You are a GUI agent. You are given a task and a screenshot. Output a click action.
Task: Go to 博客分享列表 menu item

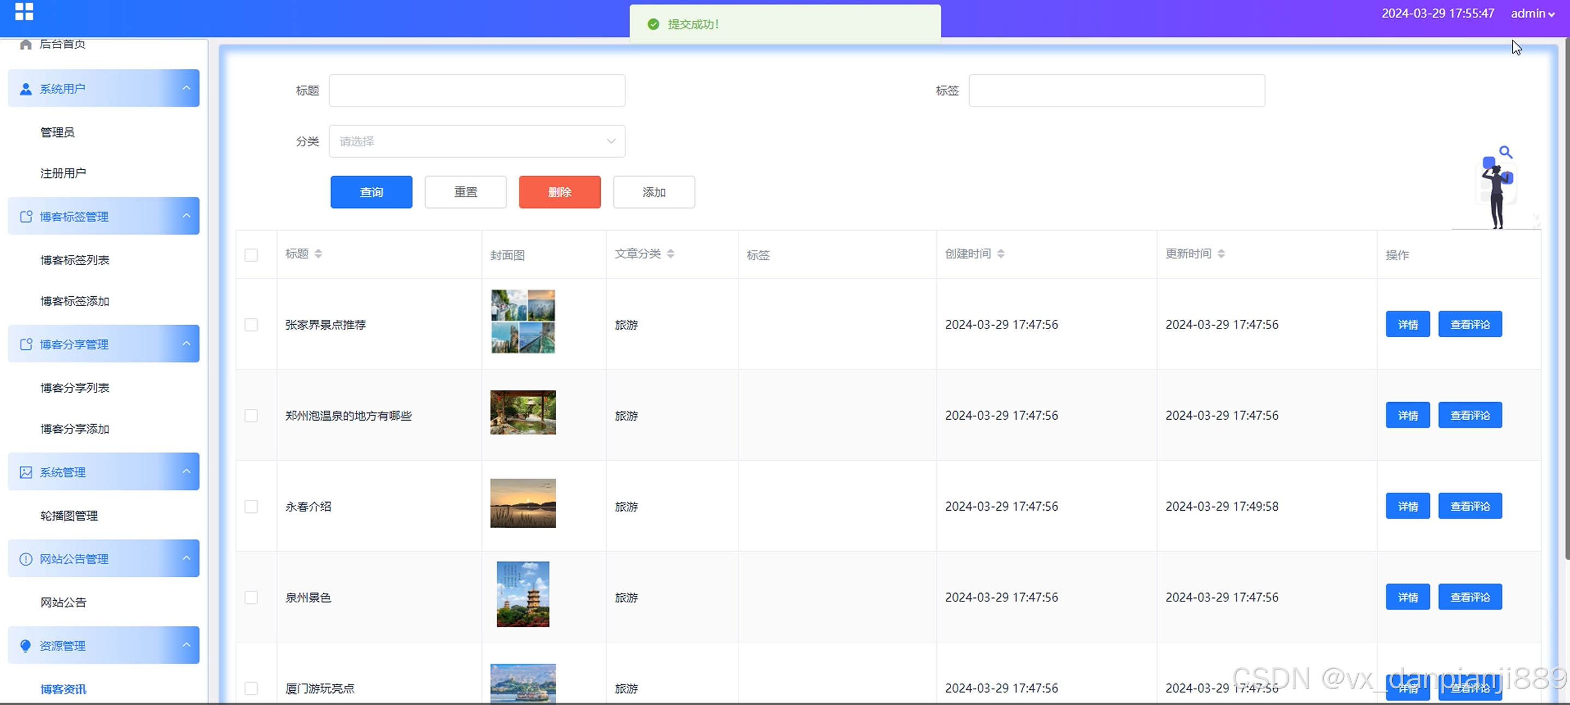(75, 388)
